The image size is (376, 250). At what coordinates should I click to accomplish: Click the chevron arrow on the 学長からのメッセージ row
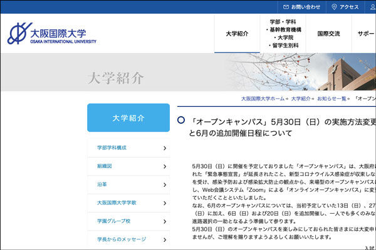(x=165, y=240)
